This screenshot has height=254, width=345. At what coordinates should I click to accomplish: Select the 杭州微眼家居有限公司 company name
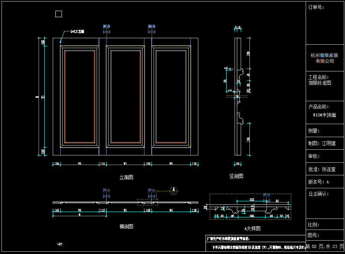[x=324, y=58]
